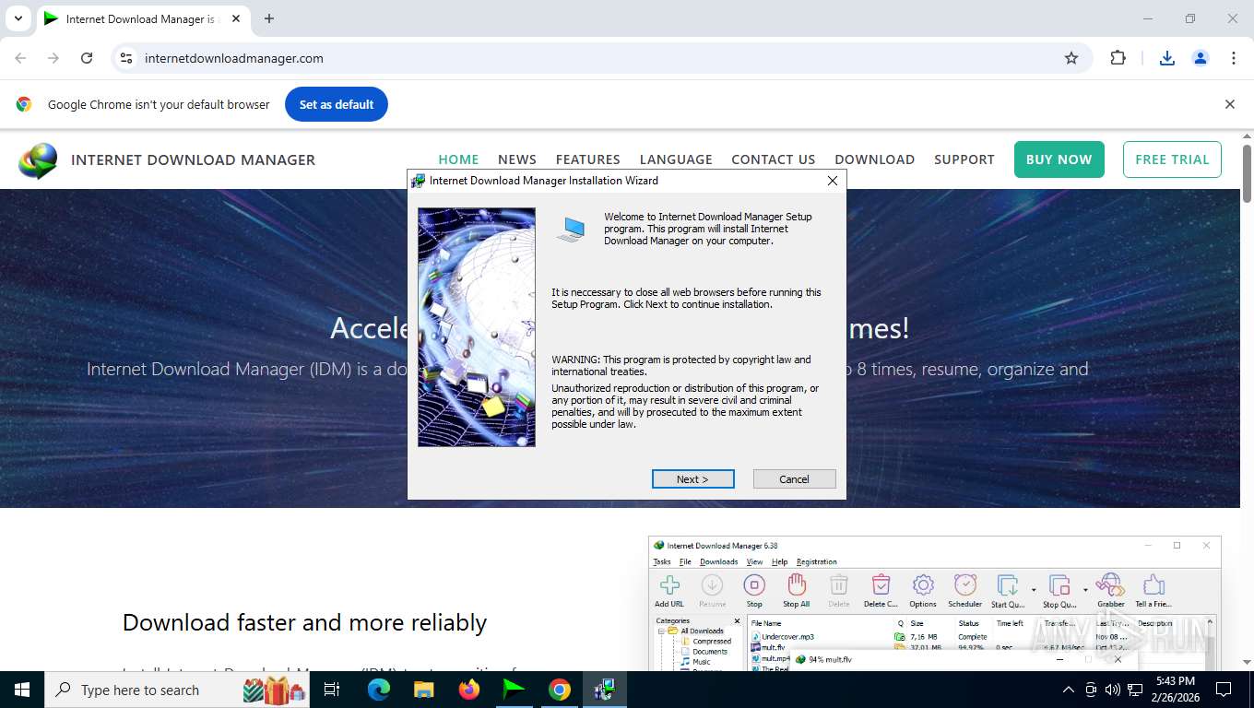Open the SUPPORT nav item
This screenshot has height=708, width=1254.
click(x=964, y=159)
